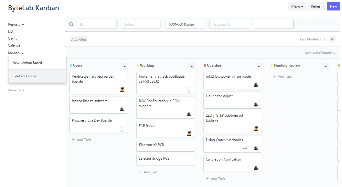Toggle the sort direction arrow button
This screenshot has height=187, width=342.
coord(332,39)
